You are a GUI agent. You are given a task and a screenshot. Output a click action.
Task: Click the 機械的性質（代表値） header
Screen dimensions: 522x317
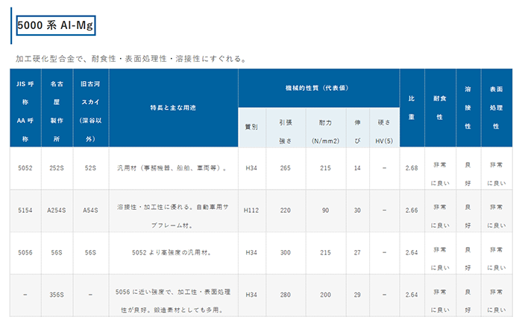(318, 87)
